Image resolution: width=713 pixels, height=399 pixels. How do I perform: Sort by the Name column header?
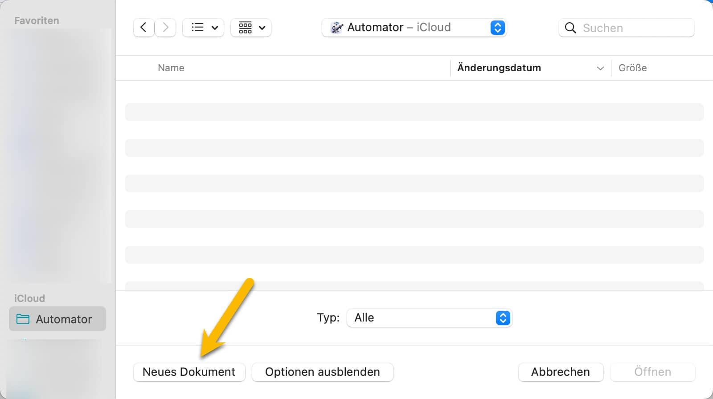(171, 68)
